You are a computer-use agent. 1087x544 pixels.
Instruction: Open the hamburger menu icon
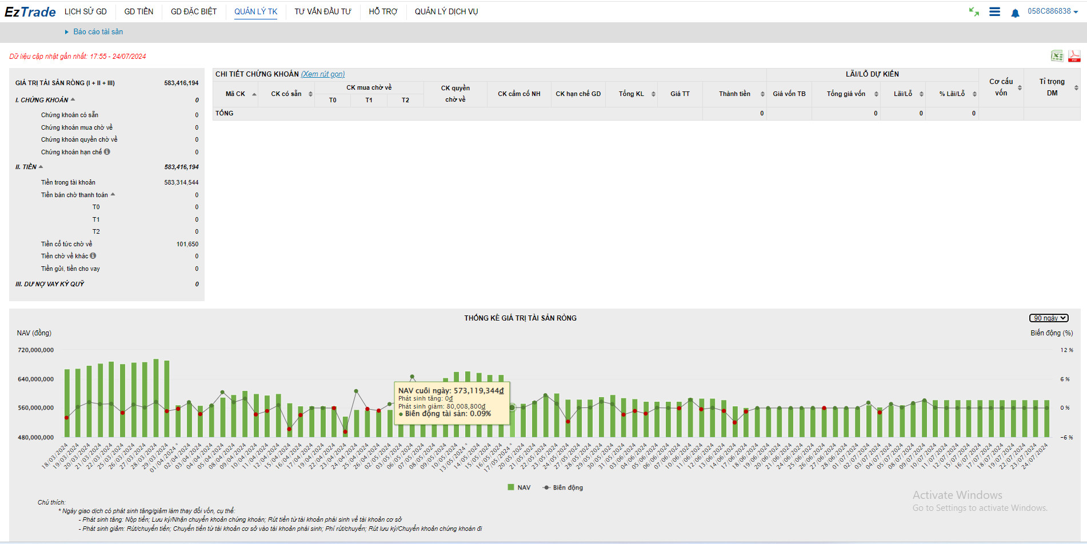pos(994,11)
